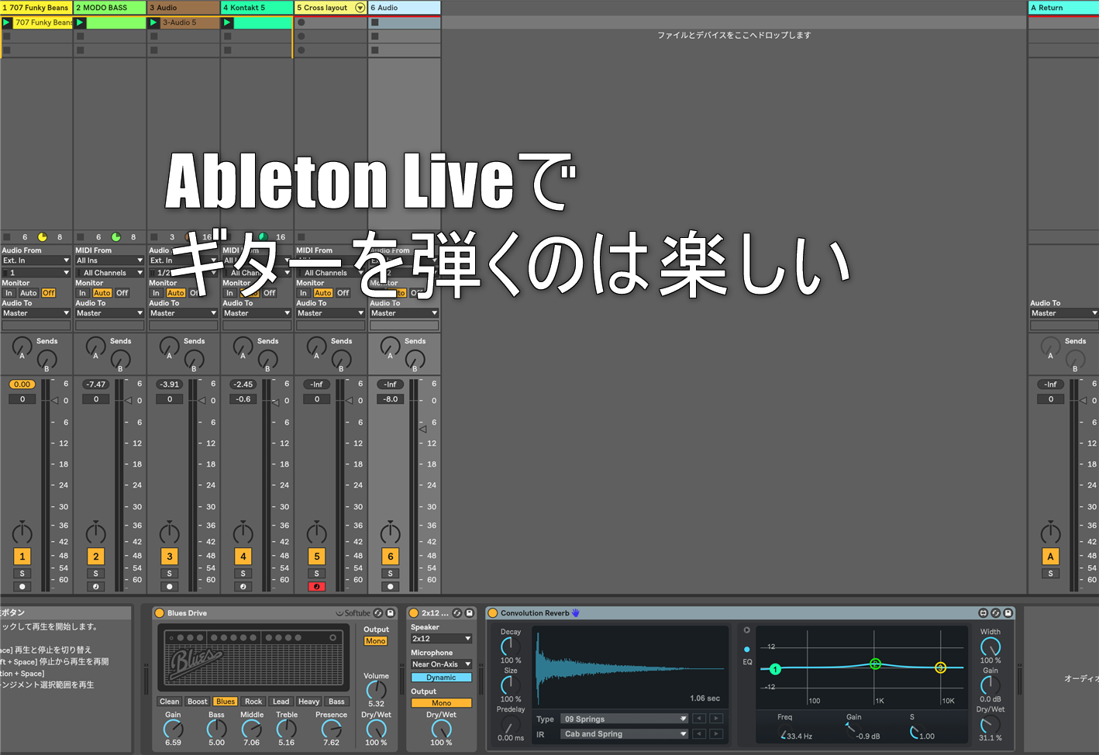Launch the 3-Audio 5 clip

(153, 22)
